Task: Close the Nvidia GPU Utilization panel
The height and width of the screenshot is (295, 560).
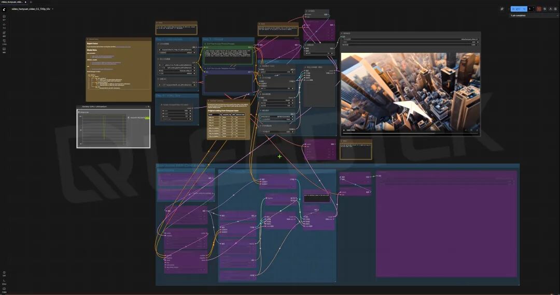Action: click(x=149, y=107)
